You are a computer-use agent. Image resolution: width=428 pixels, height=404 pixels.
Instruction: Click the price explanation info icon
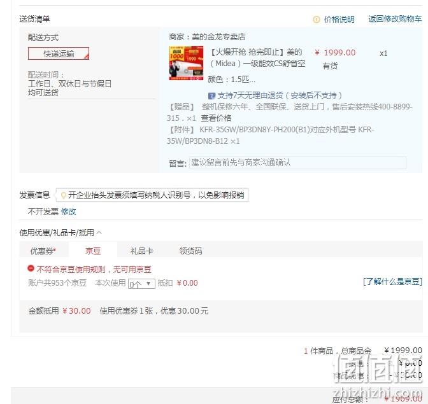(x=316, y=20)
